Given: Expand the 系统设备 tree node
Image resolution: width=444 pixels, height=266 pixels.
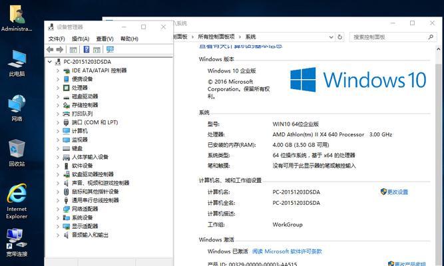Looking at the screenshot, I should click(x=58, y=217).
